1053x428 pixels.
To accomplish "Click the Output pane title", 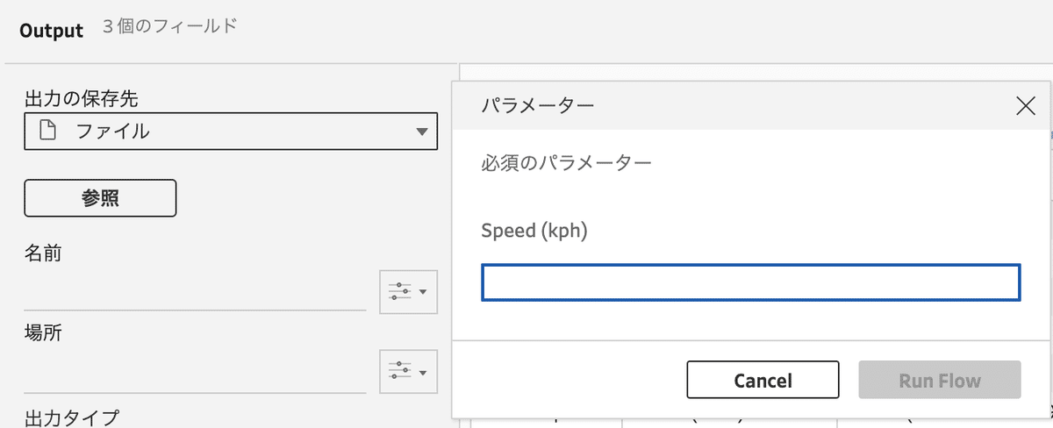I will click(x=51, y=30).
